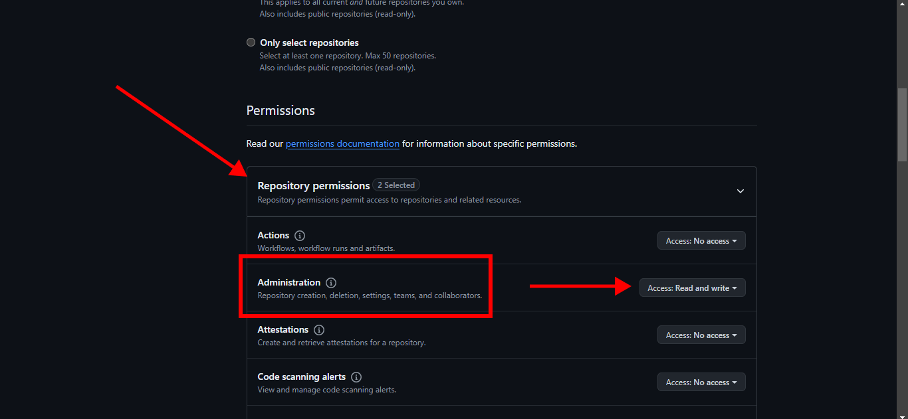The width and height of the screenshot is (908, 419).
Task: Collapse Repository permissions using the chevron
Action: click(x=740, y=191)
